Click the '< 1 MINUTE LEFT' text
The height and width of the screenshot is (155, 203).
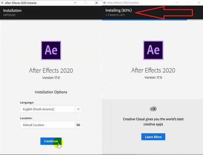tap(115, 15)
